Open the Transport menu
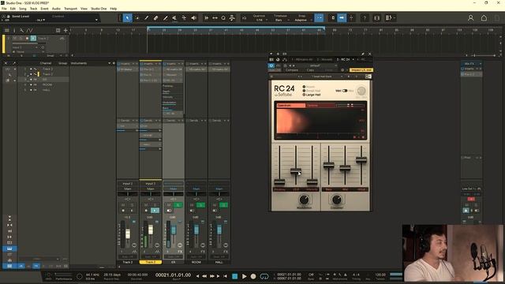Image resolution: width=505 pixels, height=284 pixels. coord(70,9)
